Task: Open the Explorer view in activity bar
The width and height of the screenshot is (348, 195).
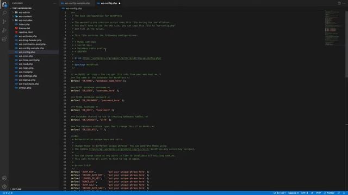Action: (x=4, y=4)
